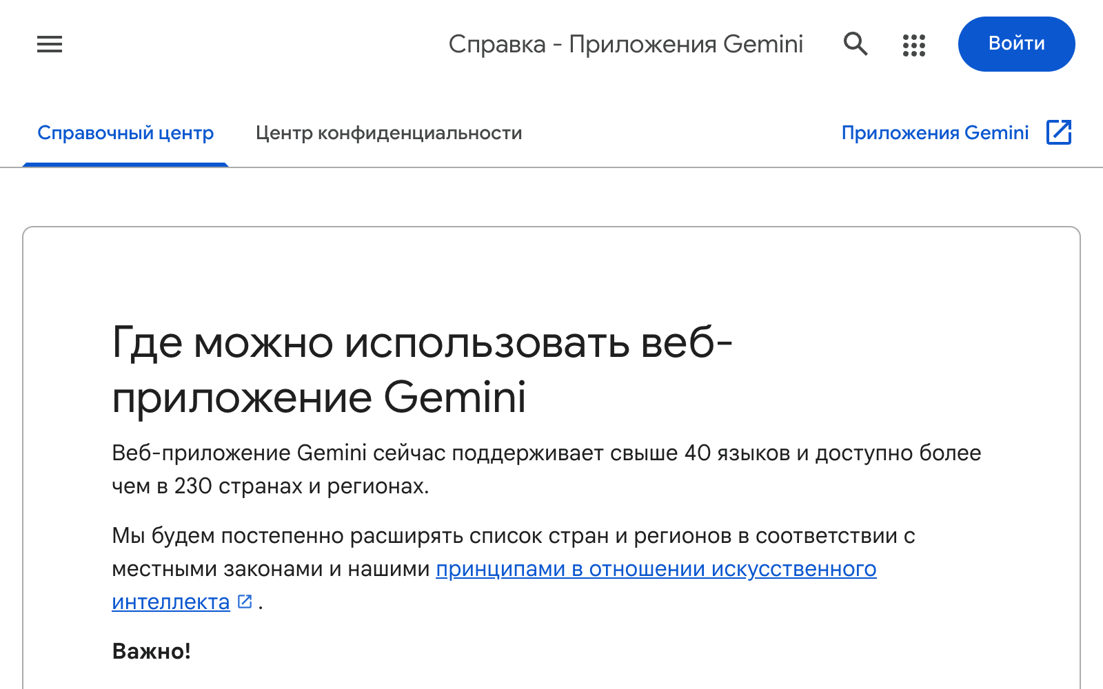The width and height of the screenshot is (1103, 689).
Task: Click external-link icon after интеллекта
Action: (245, 601)
